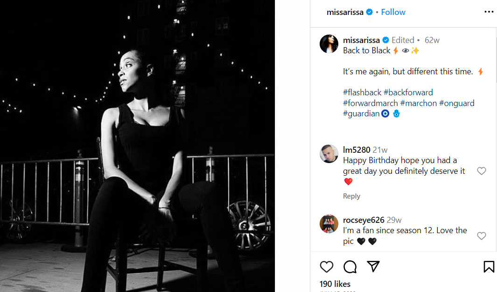Open the #onguard hashtag link
Screen dimensions: 497x292
456,103
